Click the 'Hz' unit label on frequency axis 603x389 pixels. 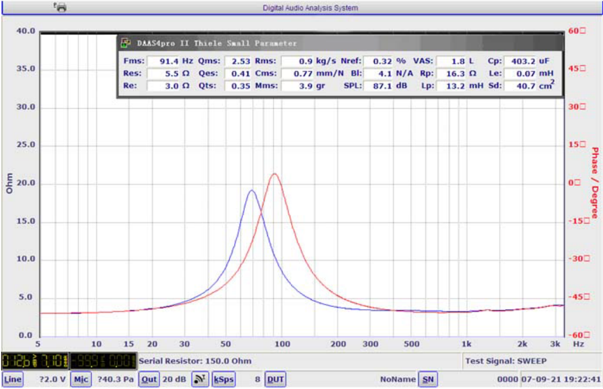click(x=578, y=344)
